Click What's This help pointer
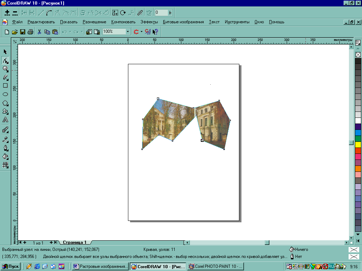 (x=156, y=32)
